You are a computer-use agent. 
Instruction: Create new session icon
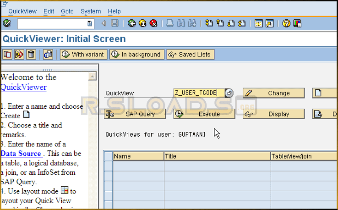click(x=258, y=23)
